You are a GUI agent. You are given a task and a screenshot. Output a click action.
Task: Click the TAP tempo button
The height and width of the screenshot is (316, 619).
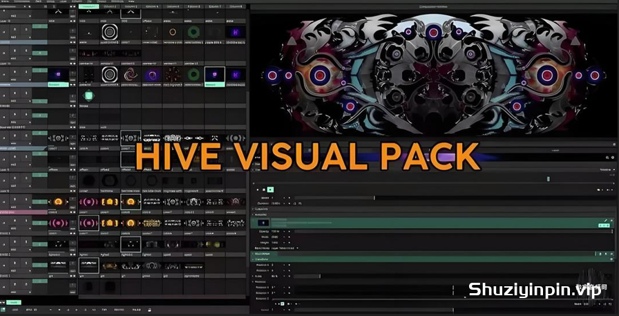104,310
